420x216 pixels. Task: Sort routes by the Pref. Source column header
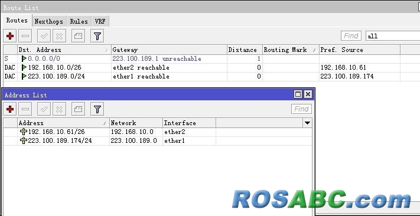(x=360, y=50)
